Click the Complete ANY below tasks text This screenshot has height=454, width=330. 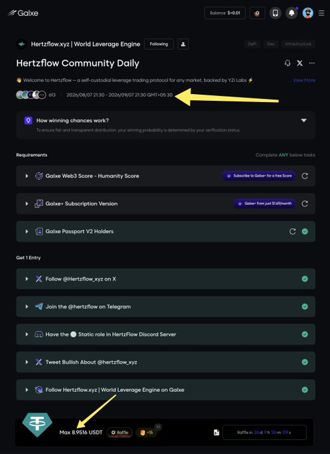(285, 155)
